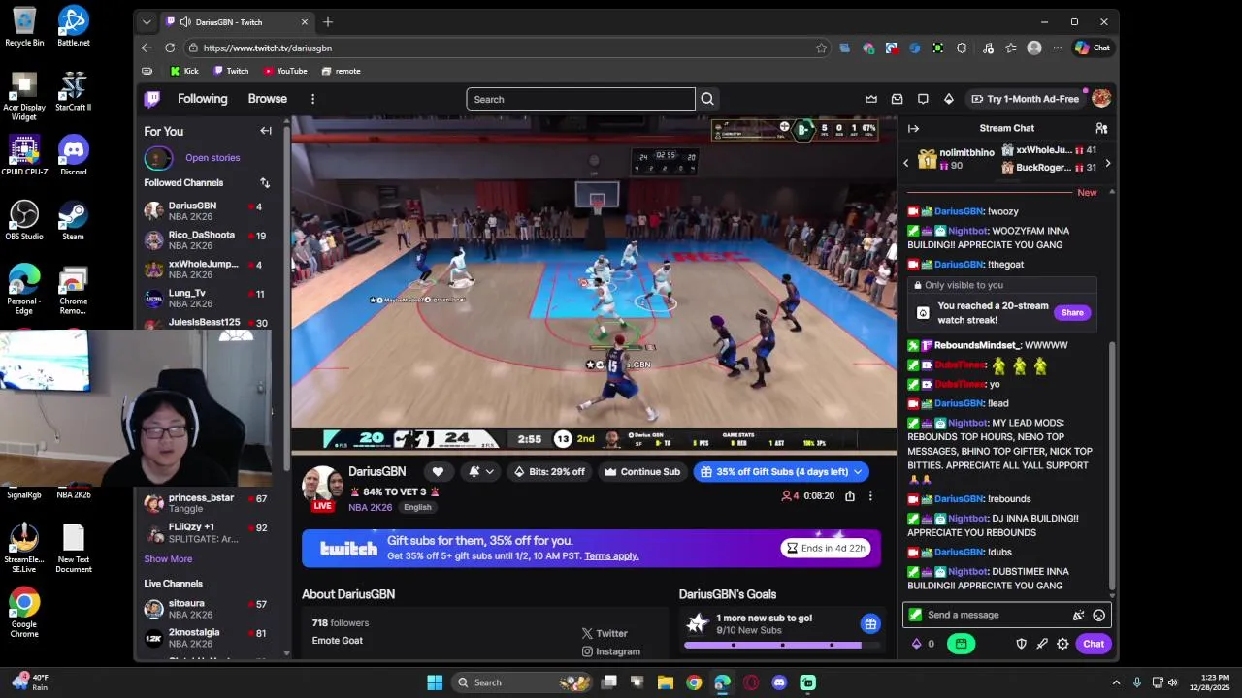Show next gift leaderboard entries
This screenshot has width=1242, height=698.
(1107, 163)
